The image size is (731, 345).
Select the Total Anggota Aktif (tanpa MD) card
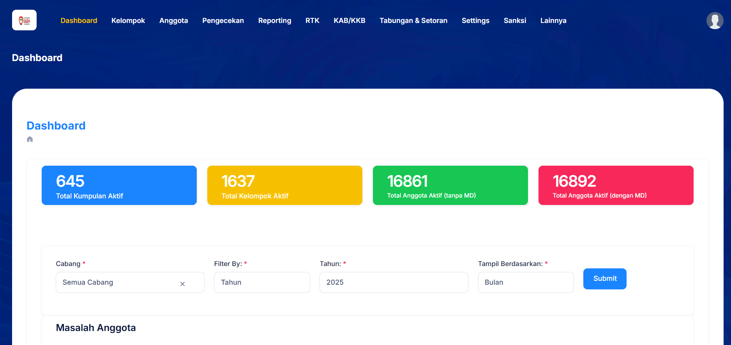[450, 186]
